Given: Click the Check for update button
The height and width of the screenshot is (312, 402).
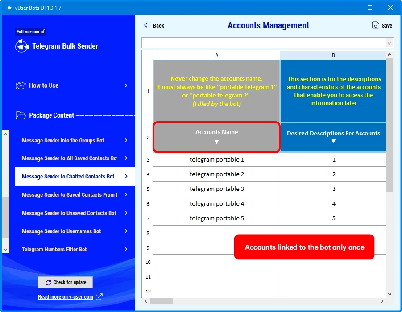Looking at the screenshot, I should point(66,282).
